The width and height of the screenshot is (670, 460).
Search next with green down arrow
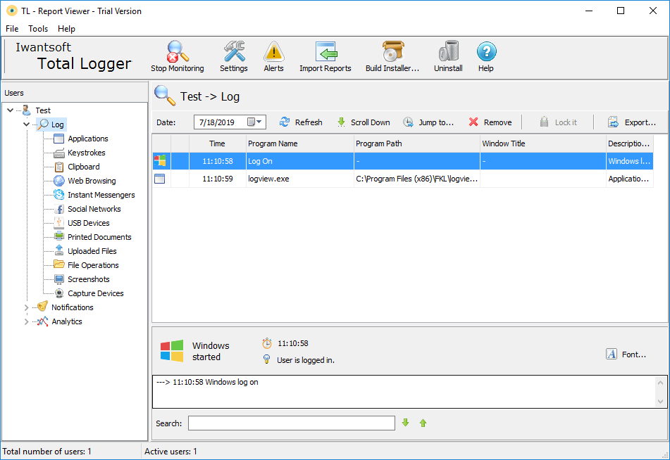[405, 423]
